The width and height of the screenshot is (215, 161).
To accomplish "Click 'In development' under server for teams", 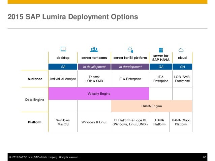I will [94, 67].
